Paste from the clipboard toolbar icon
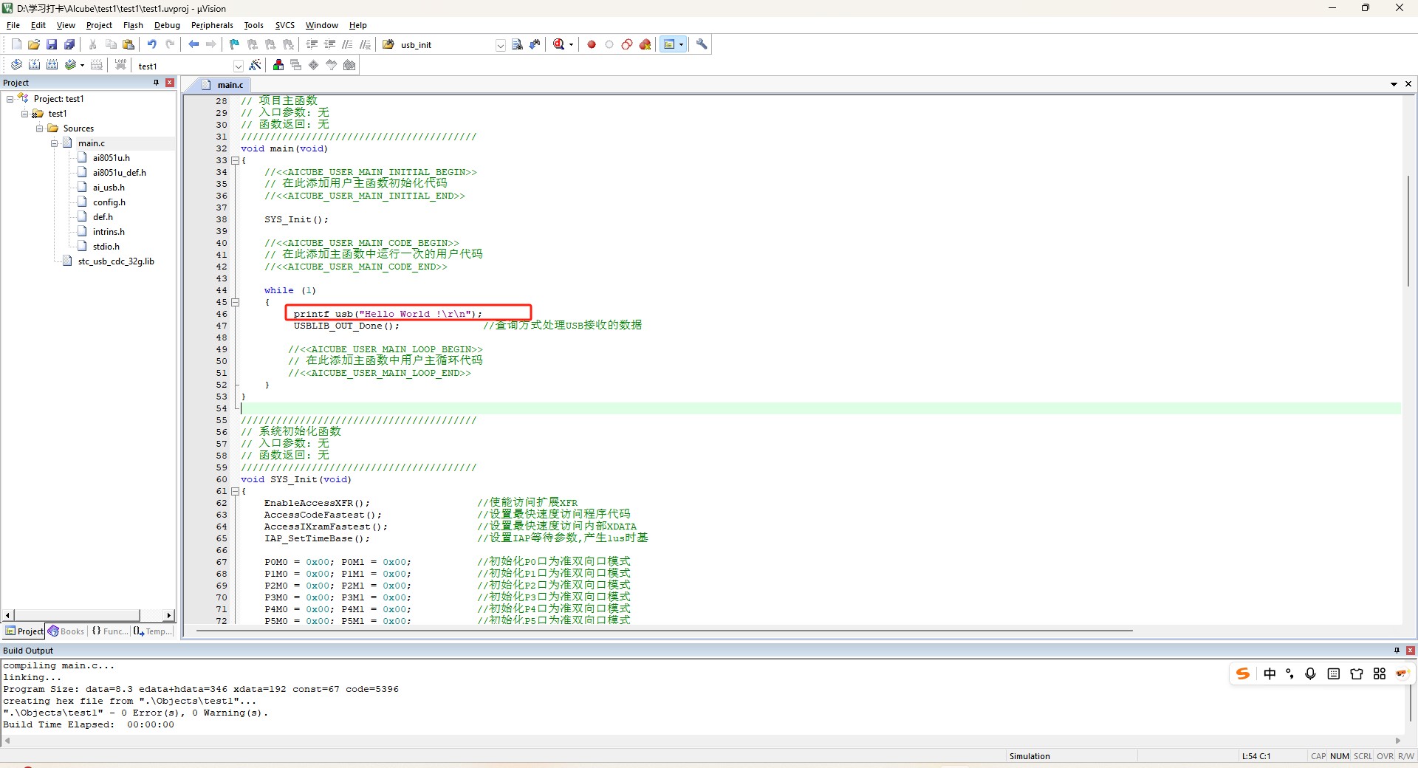The image size is (1418, 768). click(129, 44)
